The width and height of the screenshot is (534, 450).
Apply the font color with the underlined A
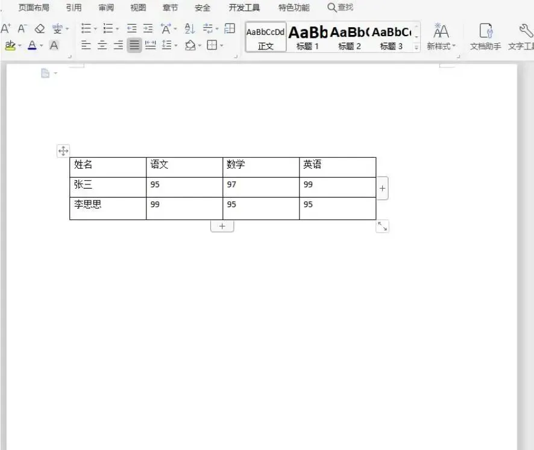[33, 45]
